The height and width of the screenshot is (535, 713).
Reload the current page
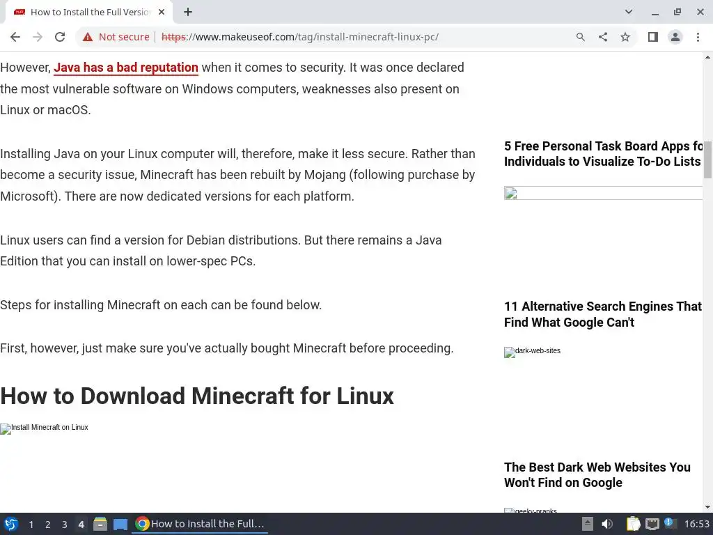[x=60, y=37]
